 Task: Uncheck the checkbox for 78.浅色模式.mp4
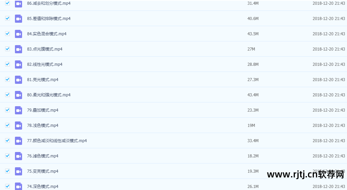7,125
